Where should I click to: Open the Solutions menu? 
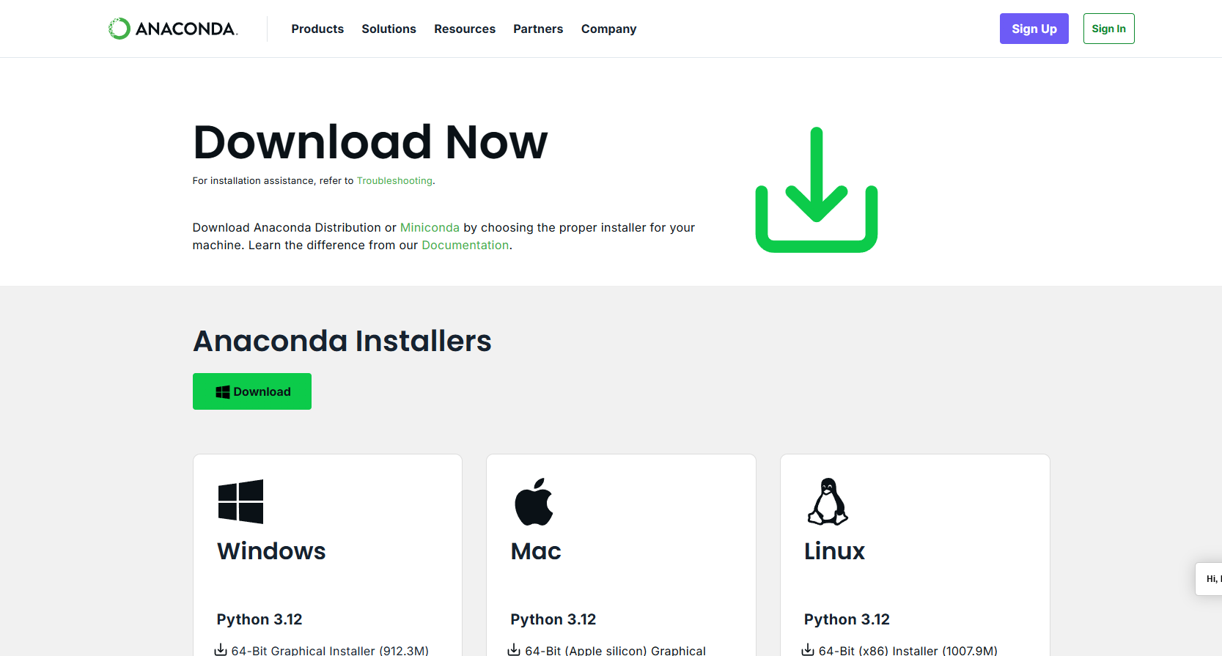click(x=389, y=29)
